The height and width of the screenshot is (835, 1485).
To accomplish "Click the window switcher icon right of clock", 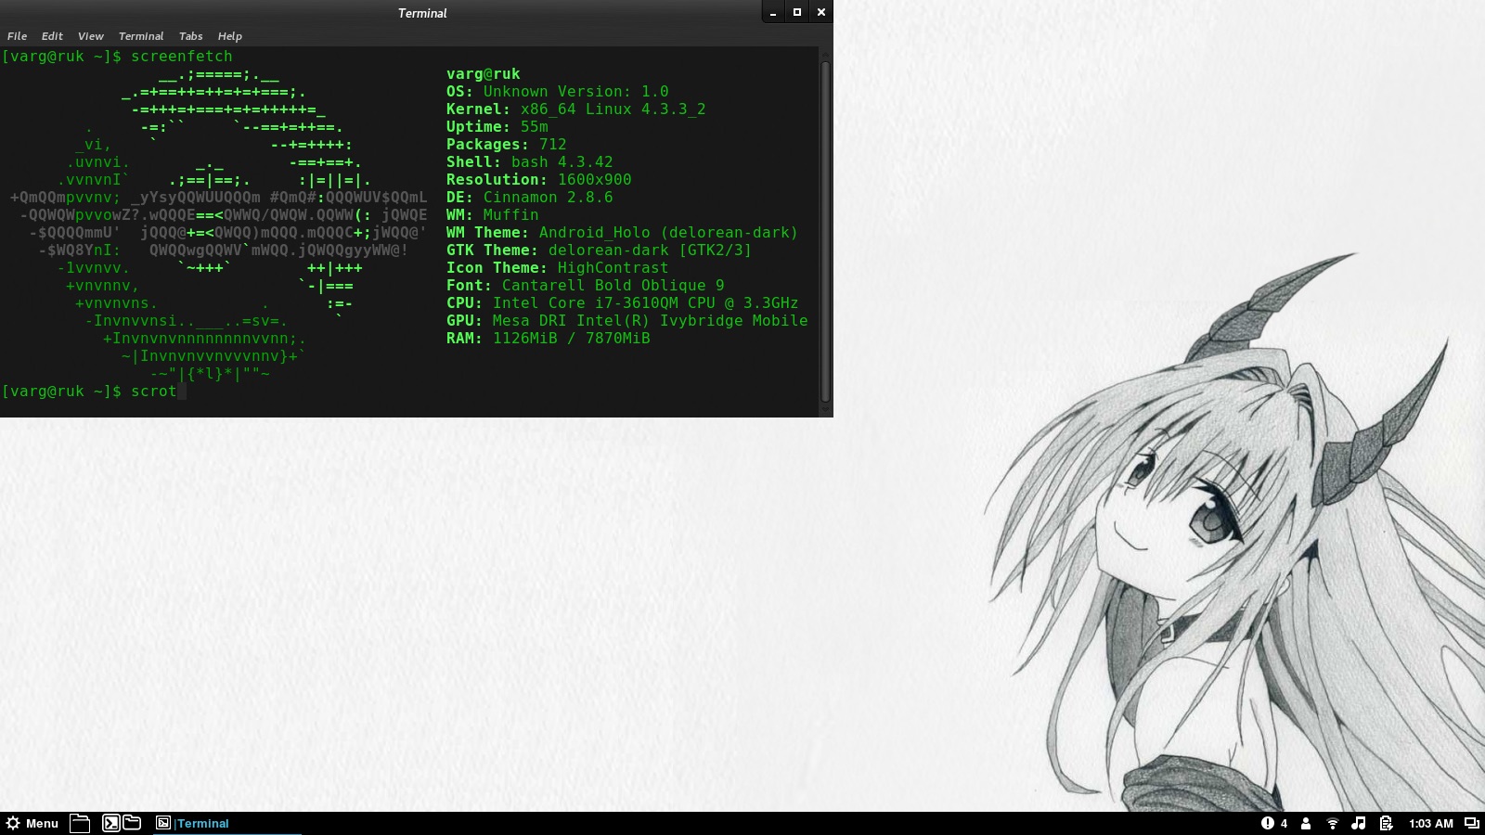I will click(1471, 823).
